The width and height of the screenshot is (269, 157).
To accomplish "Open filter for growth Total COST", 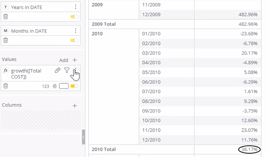I will 67,70.
